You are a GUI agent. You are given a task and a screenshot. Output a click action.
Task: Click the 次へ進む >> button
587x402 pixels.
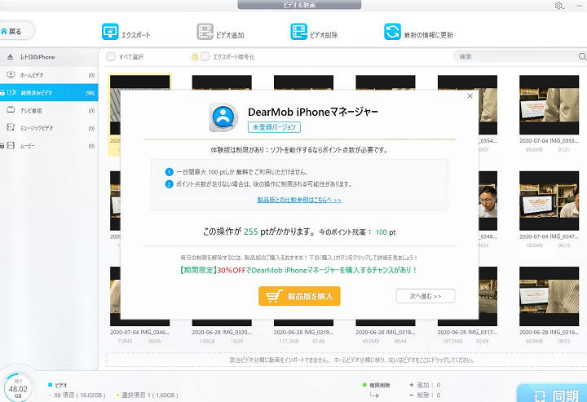426,296
